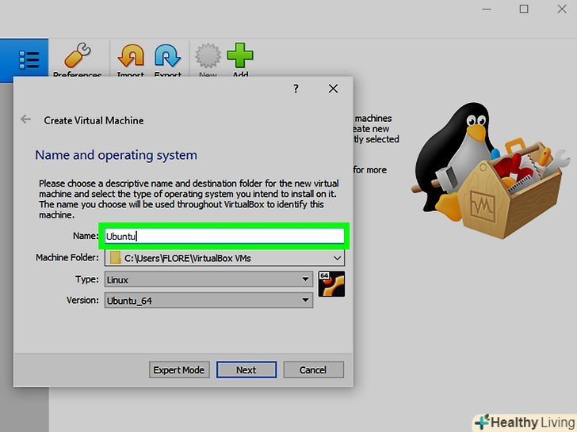Screen dimensions: 577x432
Task: Click the Ubuntu 64-bit OS type image
Action: click(x=331, y=284)
